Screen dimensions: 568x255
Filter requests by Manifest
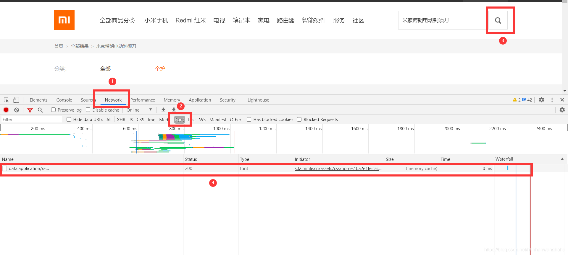(x=218, y=120)
